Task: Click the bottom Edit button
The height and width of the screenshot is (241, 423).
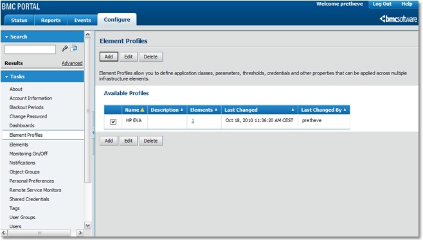Action: (x=129, y=141)
